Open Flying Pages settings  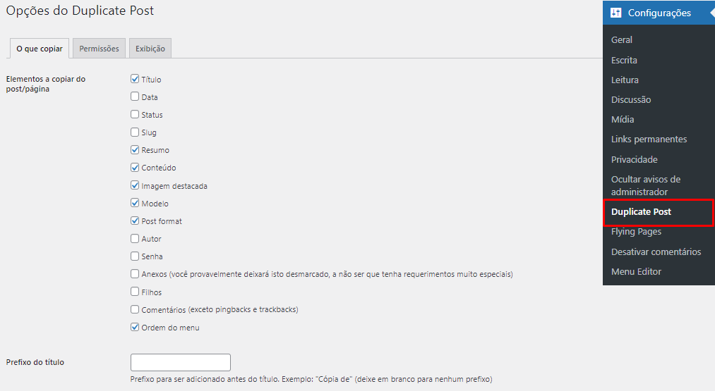pyautogui.click(x=636, y=232)
